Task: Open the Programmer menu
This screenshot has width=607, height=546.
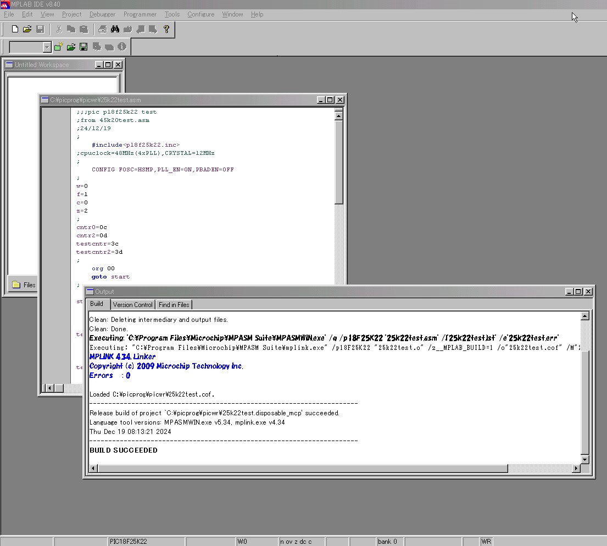Action: coord(140,14)
